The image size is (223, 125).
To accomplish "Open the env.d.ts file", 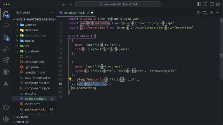I will click(x=34, y=93).
